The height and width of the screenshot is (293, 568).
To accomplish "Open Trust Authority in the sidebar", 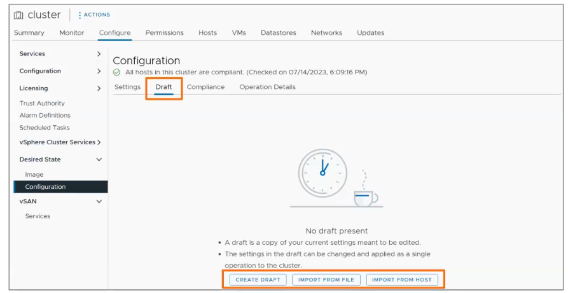I will 42,104.
